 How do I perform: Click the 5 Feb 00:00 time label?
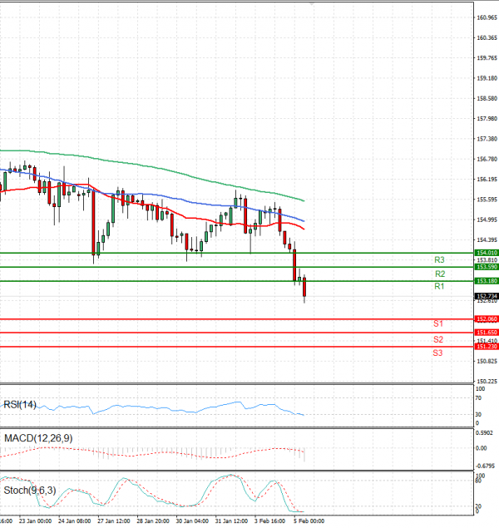(309, 521)
